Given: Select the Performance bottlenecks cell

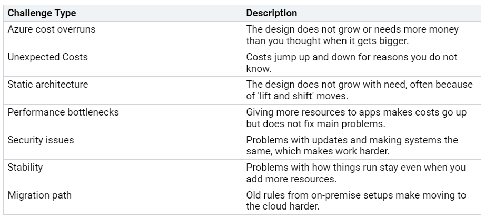Looking at the screenshot, I should tap(123, 118).
